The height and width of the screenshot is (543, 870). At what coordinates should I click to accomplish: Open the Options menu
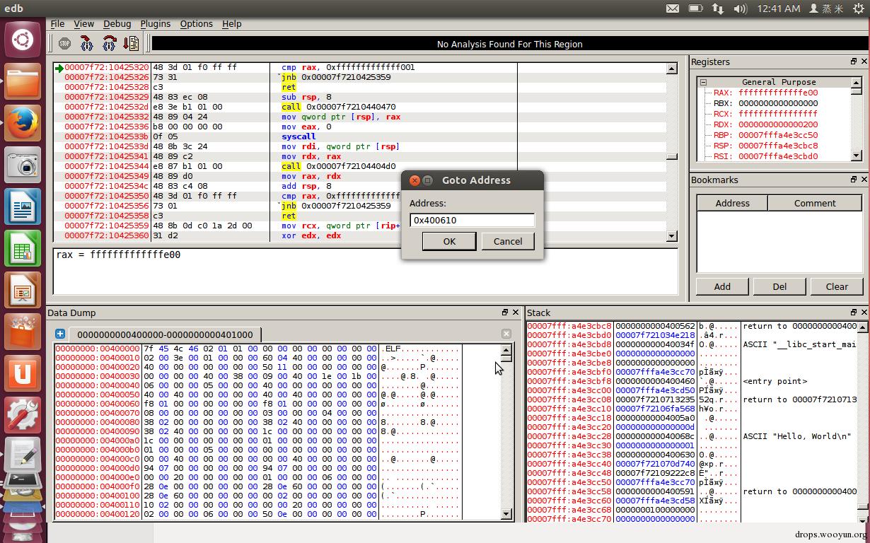(196, 23)
